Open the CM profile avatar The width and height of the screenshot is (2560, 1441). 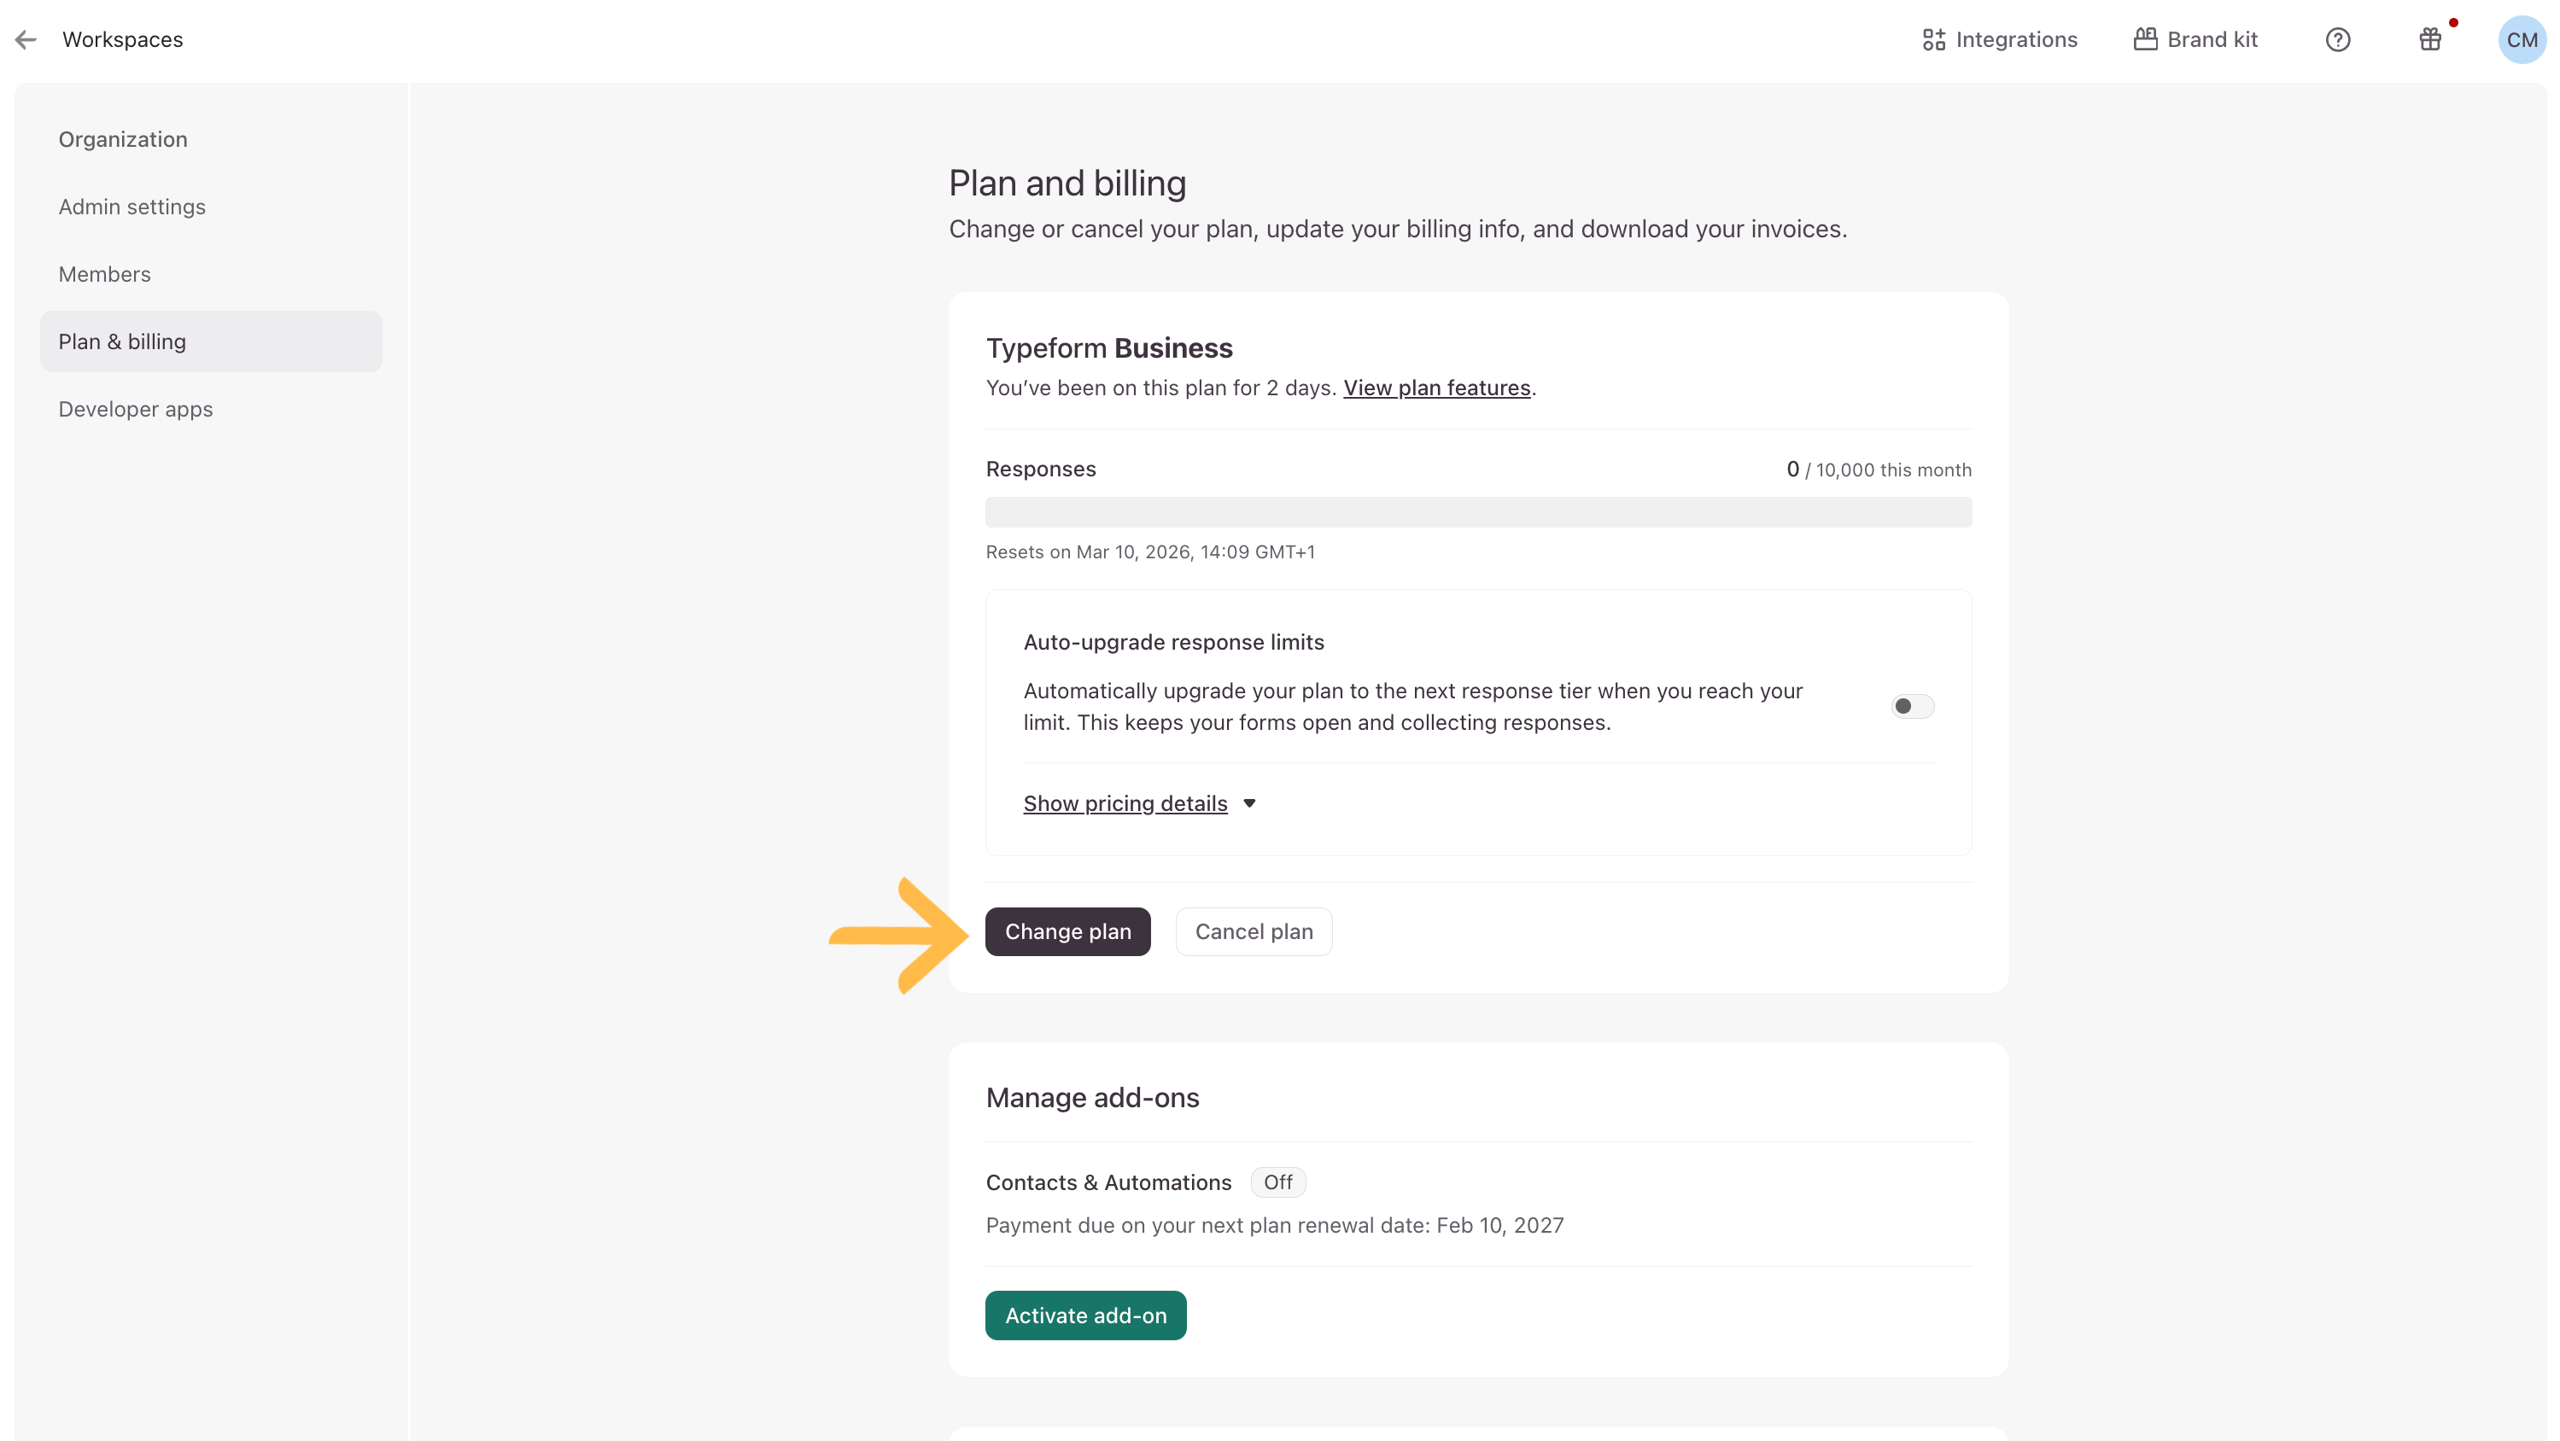coord(2522,40)
